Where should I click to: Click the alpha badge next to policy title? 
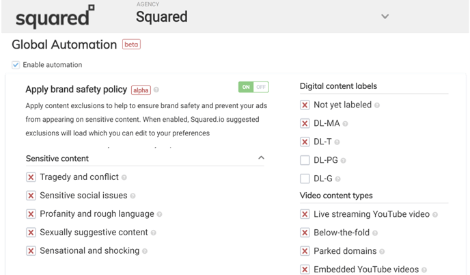141,90
